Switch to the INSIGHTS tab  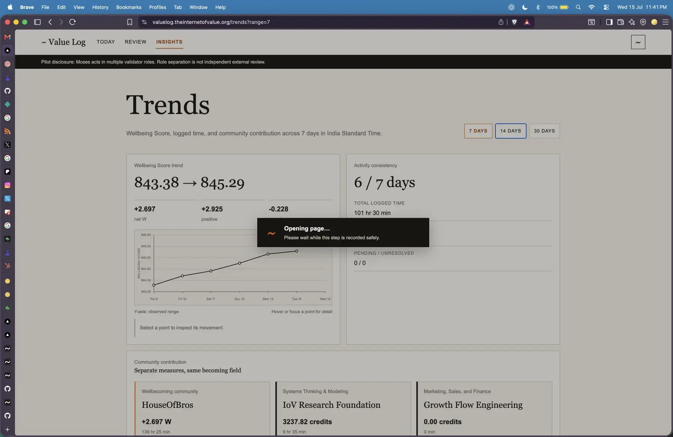pos(169,42)
